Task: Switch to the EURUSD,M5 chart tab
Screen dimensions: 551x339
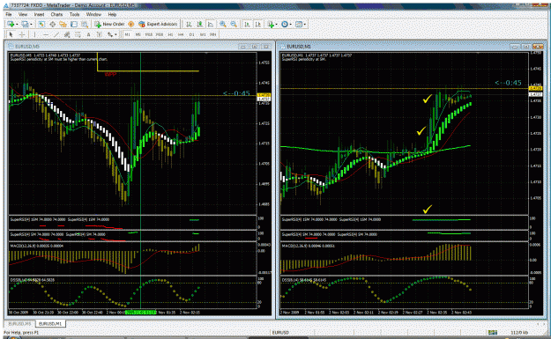Action: (19, 323)
